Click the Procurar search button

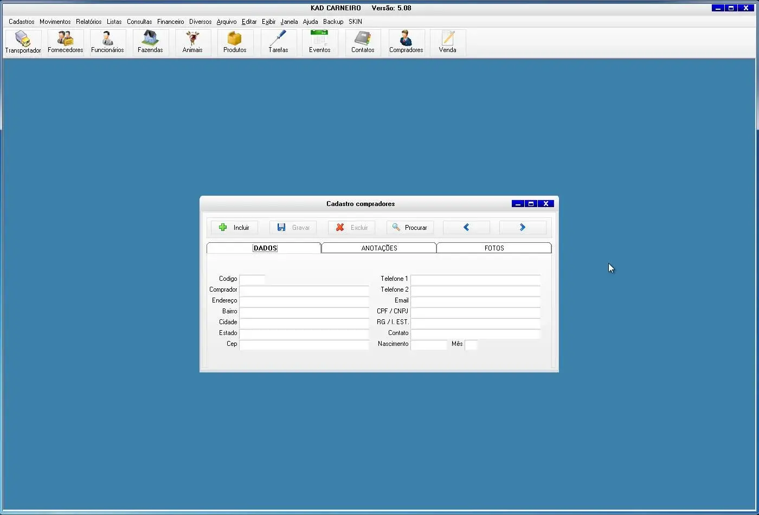(x=410, y=228)
